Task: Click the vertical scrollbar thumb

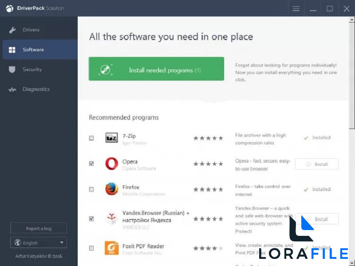Action: (352, 76)
